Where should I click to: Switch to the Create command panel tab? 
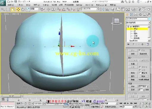coord(127,15)
